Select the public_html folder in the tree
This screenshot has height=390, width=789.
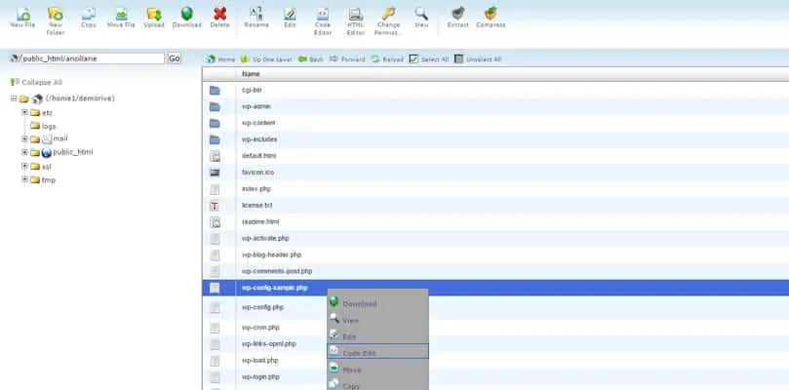tap(61, 152)
